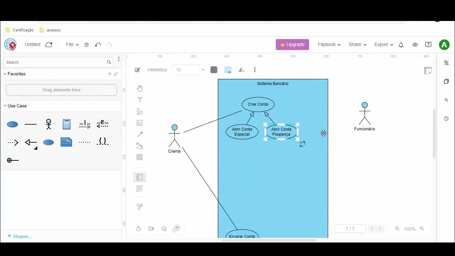Image resolution: width=455 pixels, height=256 pixels.
Task: Open the Shapes... link at panel bottom
Action: pos(20,236)
